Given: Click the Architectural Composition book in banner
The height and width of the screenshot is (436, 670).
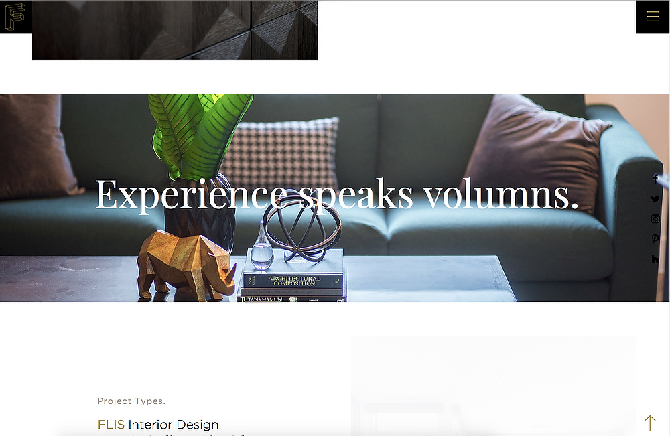Looking at the screenshot, I should [293, 280].
